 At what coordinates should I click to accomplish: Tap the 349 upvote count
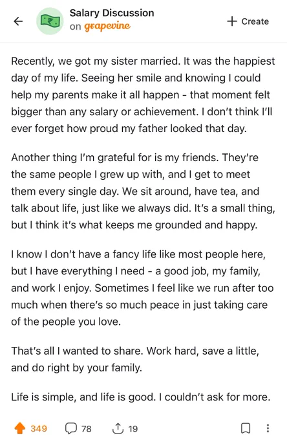pos(39,429)
